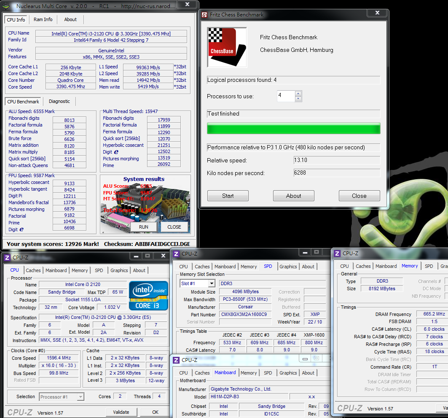
Task: Click the CPU Name field in Nuclearus
Action: click(111, 33)
